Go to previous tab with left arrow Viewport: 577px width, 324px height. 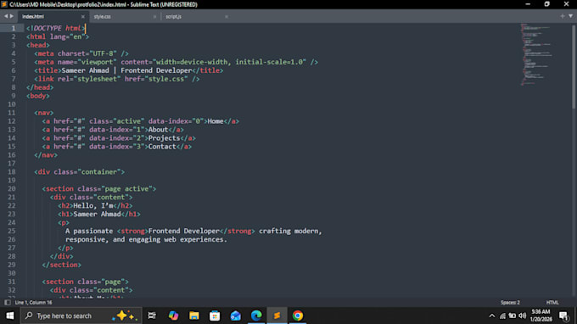click(6, 16)
